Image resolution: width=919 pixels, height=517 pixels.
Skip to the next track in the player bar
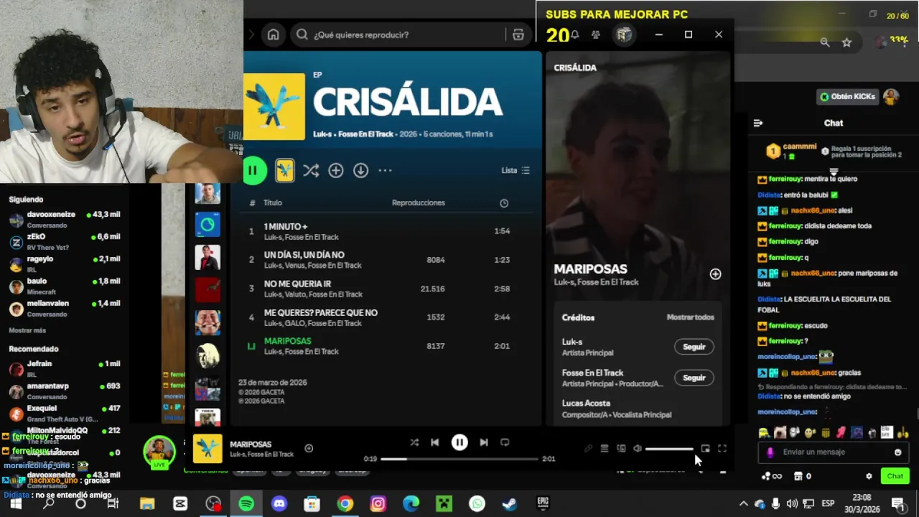pyautogui.click(x=484, y=442)
